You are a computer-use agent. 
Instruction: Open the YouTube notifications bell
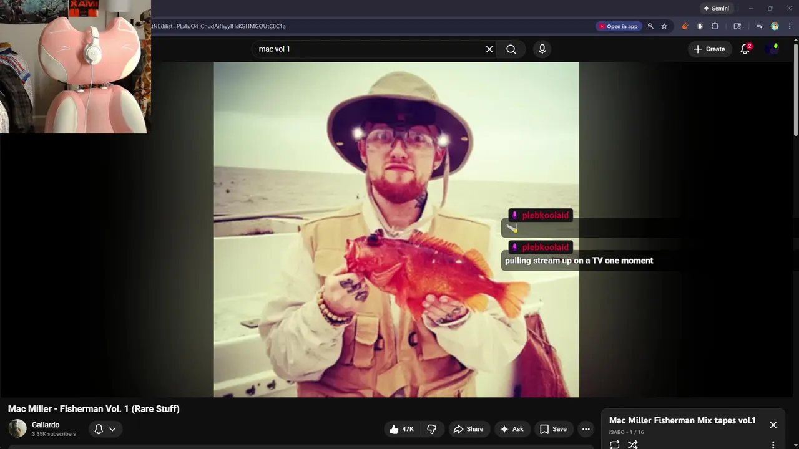click(x=745, y=49)
